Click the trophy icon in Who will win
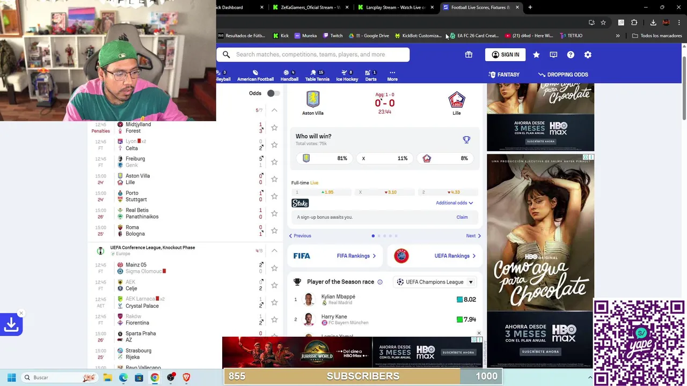This screenshot has height=386, width=687. (x=466, y=139)
